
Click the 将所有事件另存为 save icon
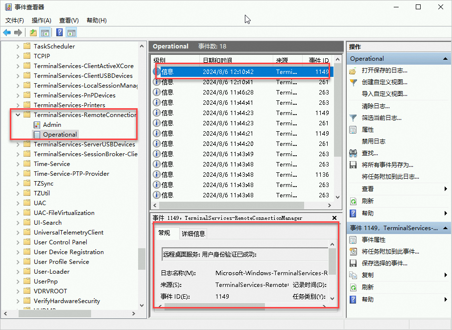[x=354, y=165]
